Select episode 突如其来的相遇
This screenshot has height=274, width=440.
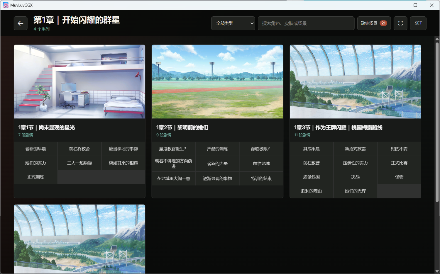(x=123, y=163)
